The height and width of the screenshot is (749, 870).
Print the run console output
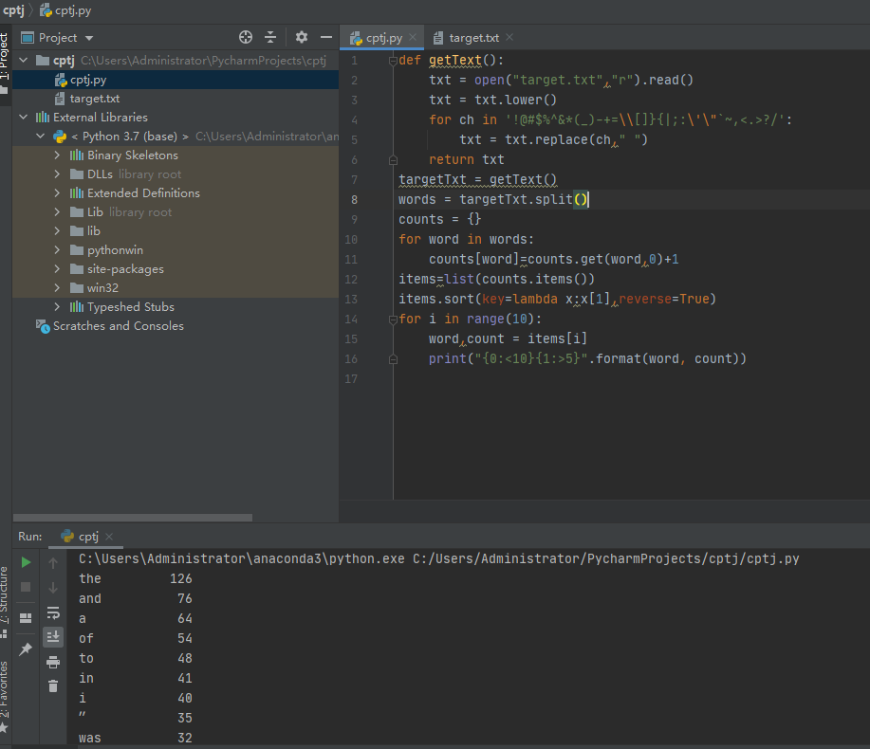pos(53,662)
